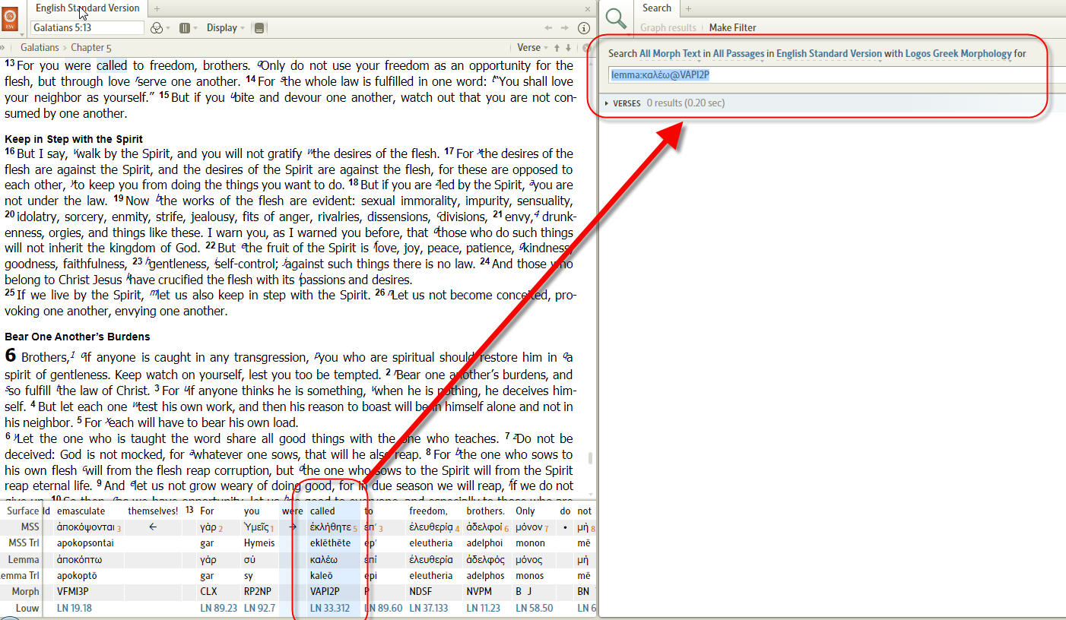Add a new tab next to Search
Viewport: 1066px width, 620px height.
coord(688,8)
